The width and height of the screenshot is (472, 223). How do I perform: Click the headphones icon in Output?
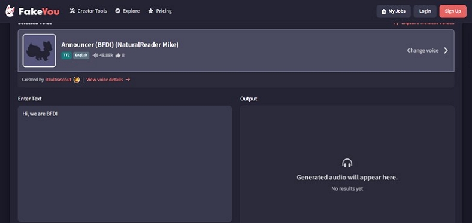tap(347, 163)
